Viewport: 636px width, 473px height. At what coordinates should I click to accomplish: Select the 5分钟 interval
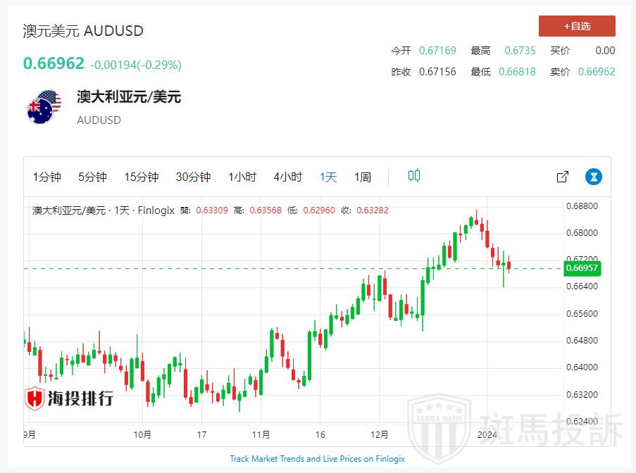pos(92,177)
